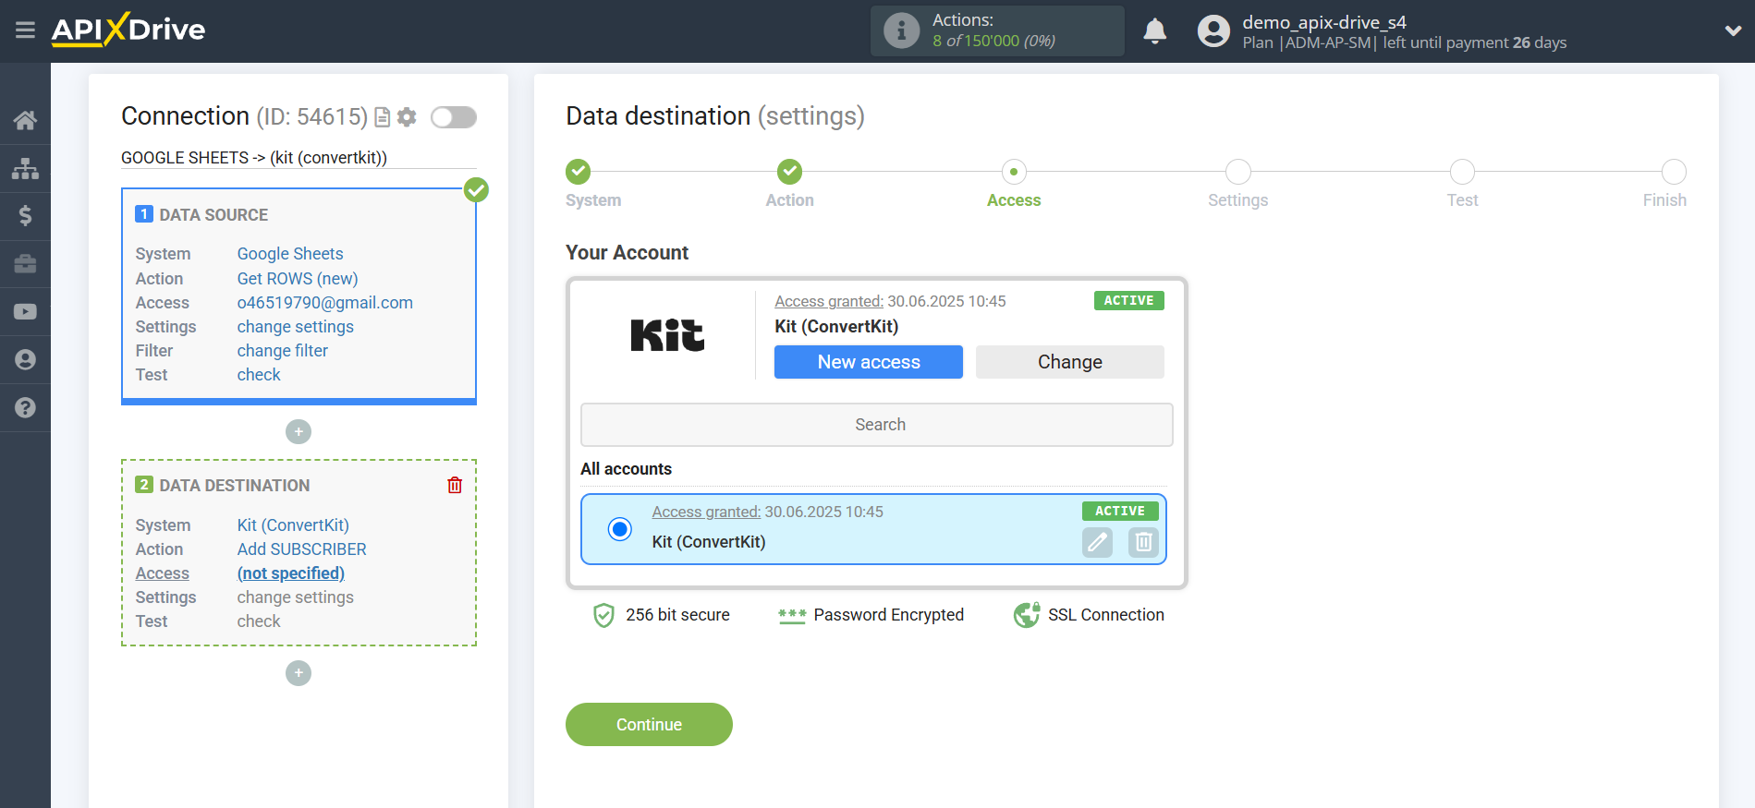
Task: Open the hamburger menu
Action: click(25, 30)
